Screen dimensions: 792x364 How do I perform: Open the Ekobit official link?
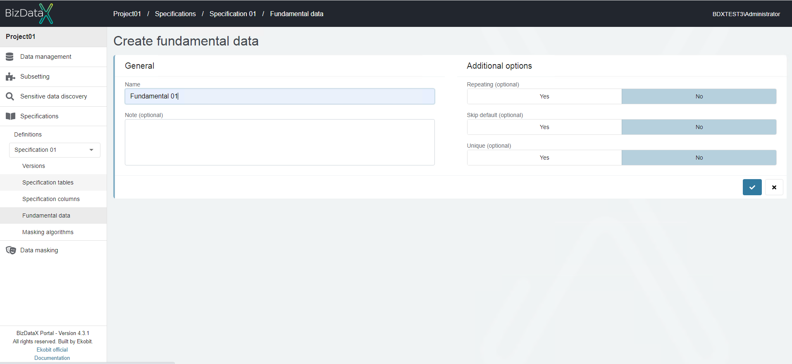[52, 350]
